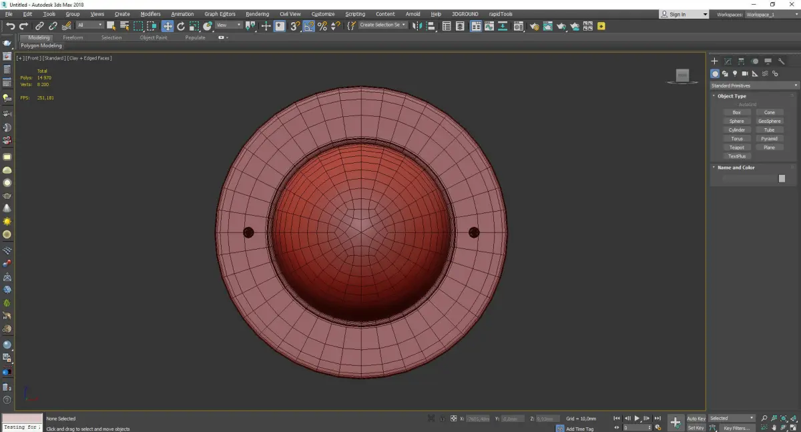
Task: Select the Select and Move tool
Action: (x=168, y=26)
